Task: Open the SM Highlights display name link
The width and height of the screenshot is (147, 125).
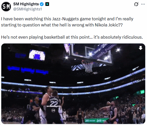Action: click(26, 4)
